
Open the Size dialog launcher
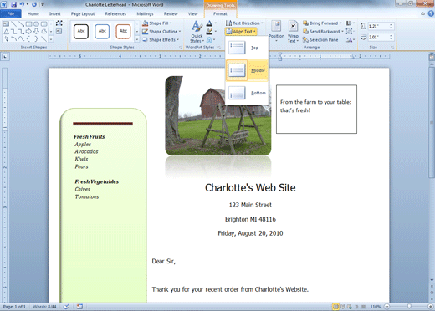(x=392, y=48)
